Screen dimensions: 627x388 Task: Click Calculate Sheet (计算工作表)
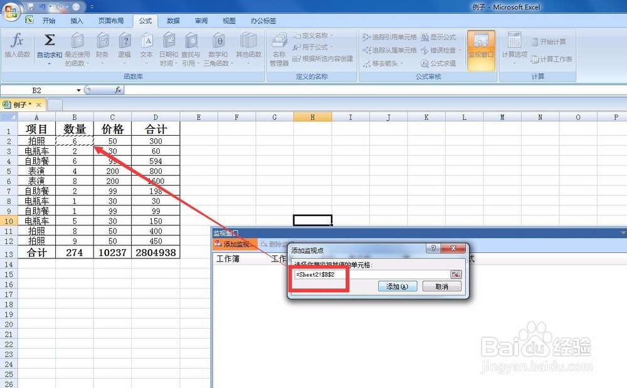(x=551, y=59)
